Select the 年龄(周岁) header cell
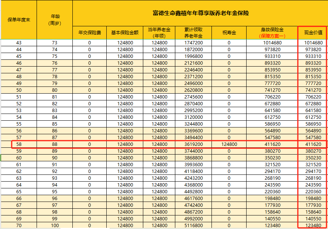Viewport: 328px width, 229px height. tap(55, 20)
